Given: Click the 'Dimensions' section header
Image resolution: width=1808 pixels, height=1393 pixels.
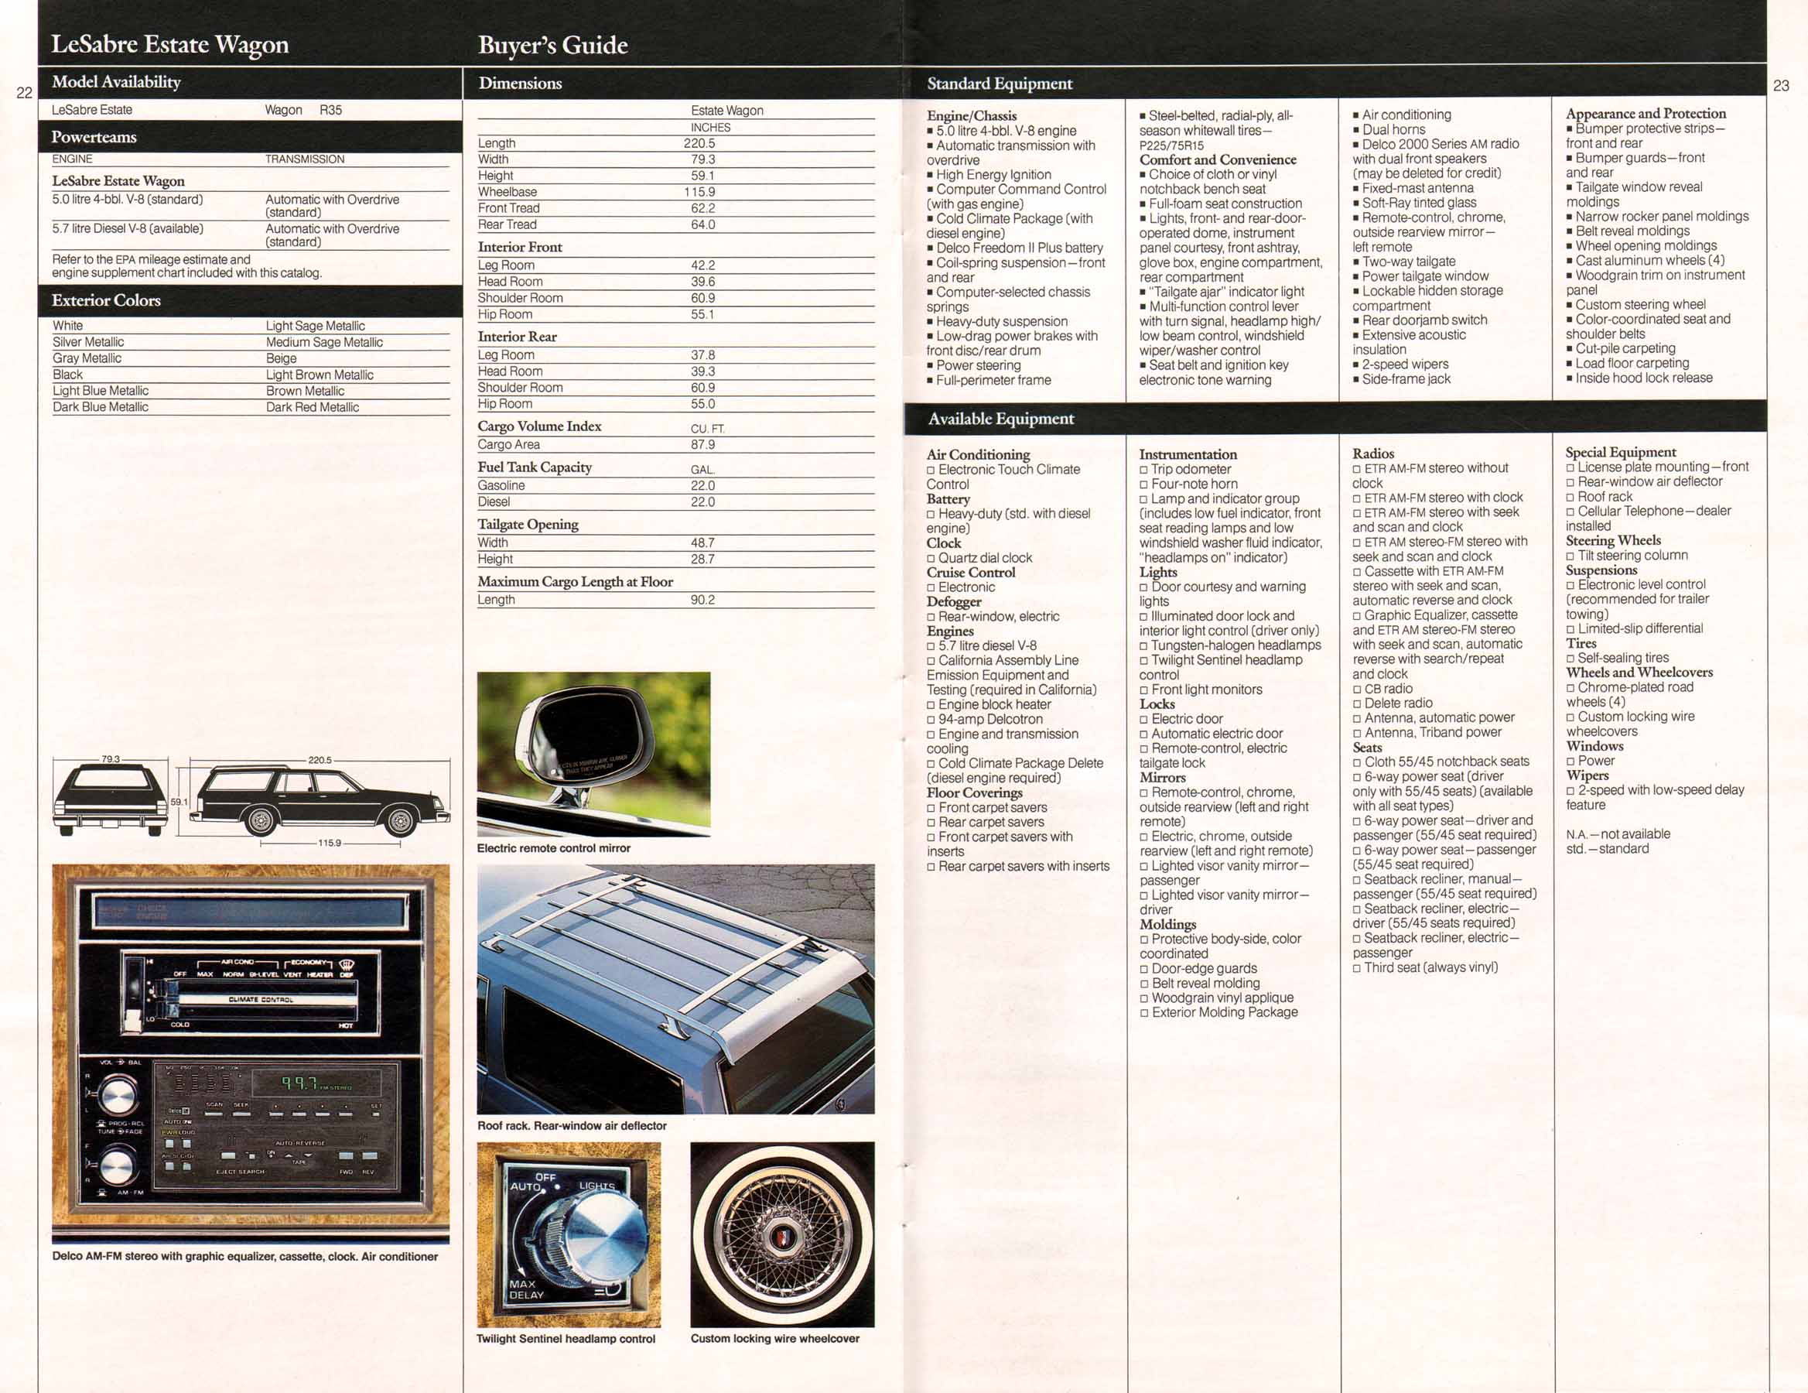Looking at the screenshot, I should pyautogui.click(x=520, y=83).
